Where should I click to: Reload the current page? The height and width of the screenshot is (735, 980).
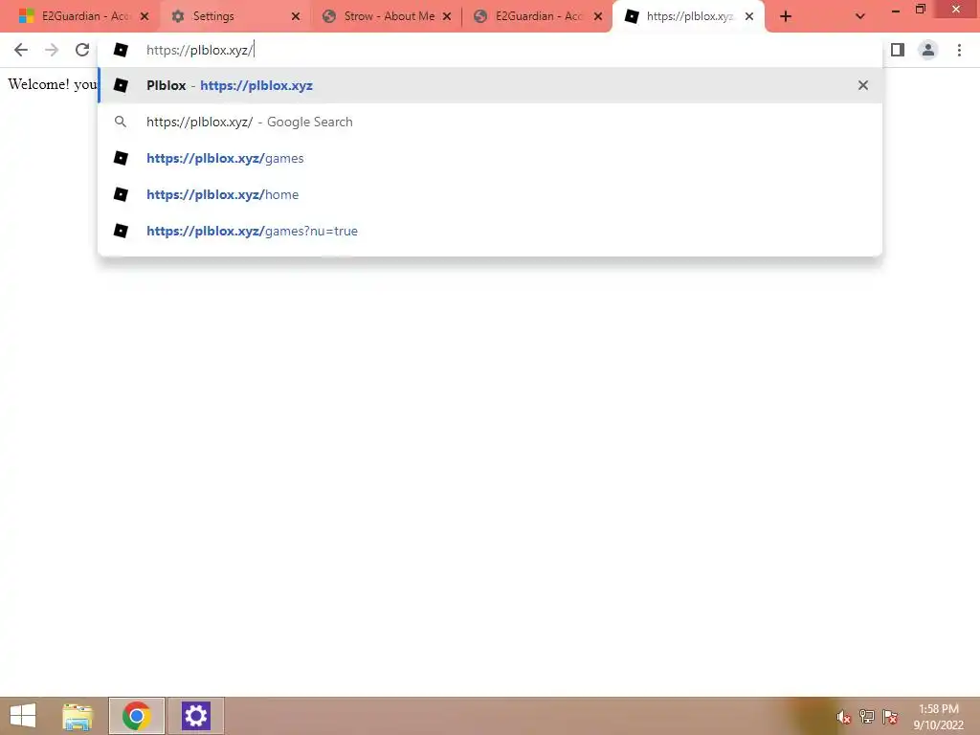pyautogui.click(x=82, y=50)
